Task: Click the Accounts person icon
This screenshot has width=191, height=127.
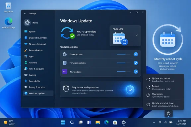Action: coord(26,63)
